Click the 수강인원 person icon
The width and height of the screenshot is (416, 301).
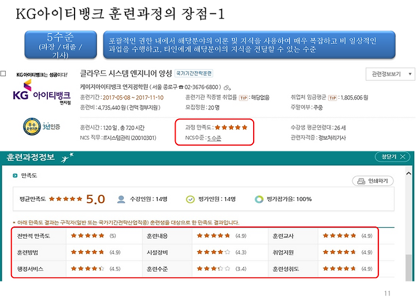[121, 199]
